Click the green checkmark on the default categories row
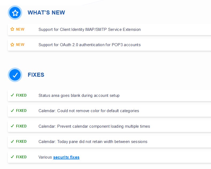 12,111
